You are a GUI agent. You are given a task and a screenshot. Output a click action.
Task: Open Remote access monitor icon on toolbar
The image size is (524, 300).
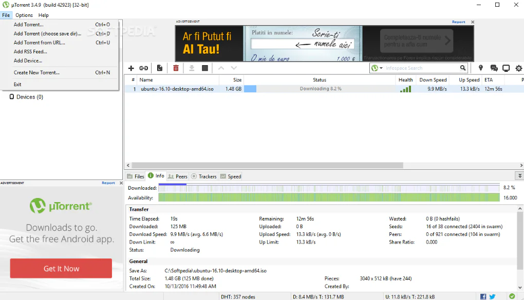506,68
